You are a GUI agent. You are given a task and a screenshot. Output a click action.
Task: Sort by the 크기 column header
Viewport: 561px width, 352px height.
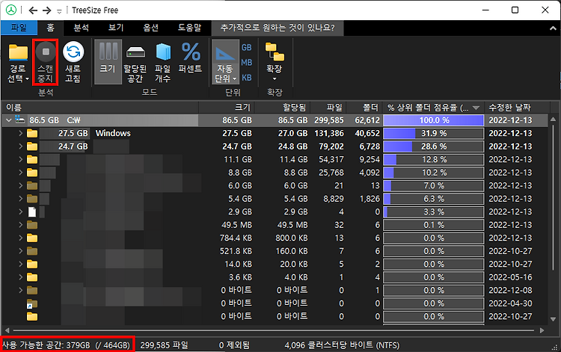[227, 107]
